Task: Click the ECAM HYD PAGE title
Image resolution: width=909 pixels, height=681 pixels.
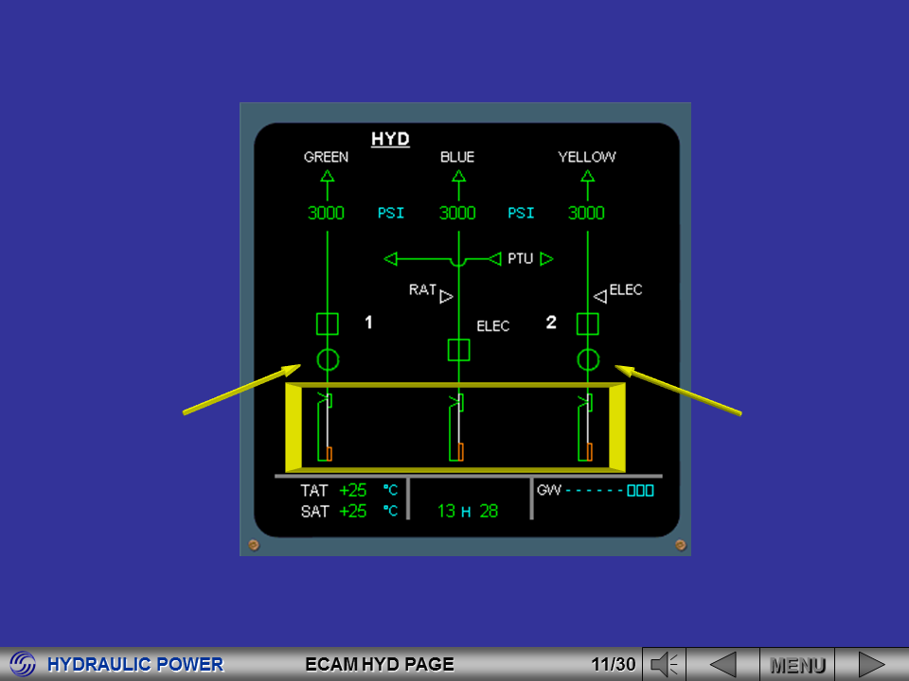Action: click(x=379, y=663)
